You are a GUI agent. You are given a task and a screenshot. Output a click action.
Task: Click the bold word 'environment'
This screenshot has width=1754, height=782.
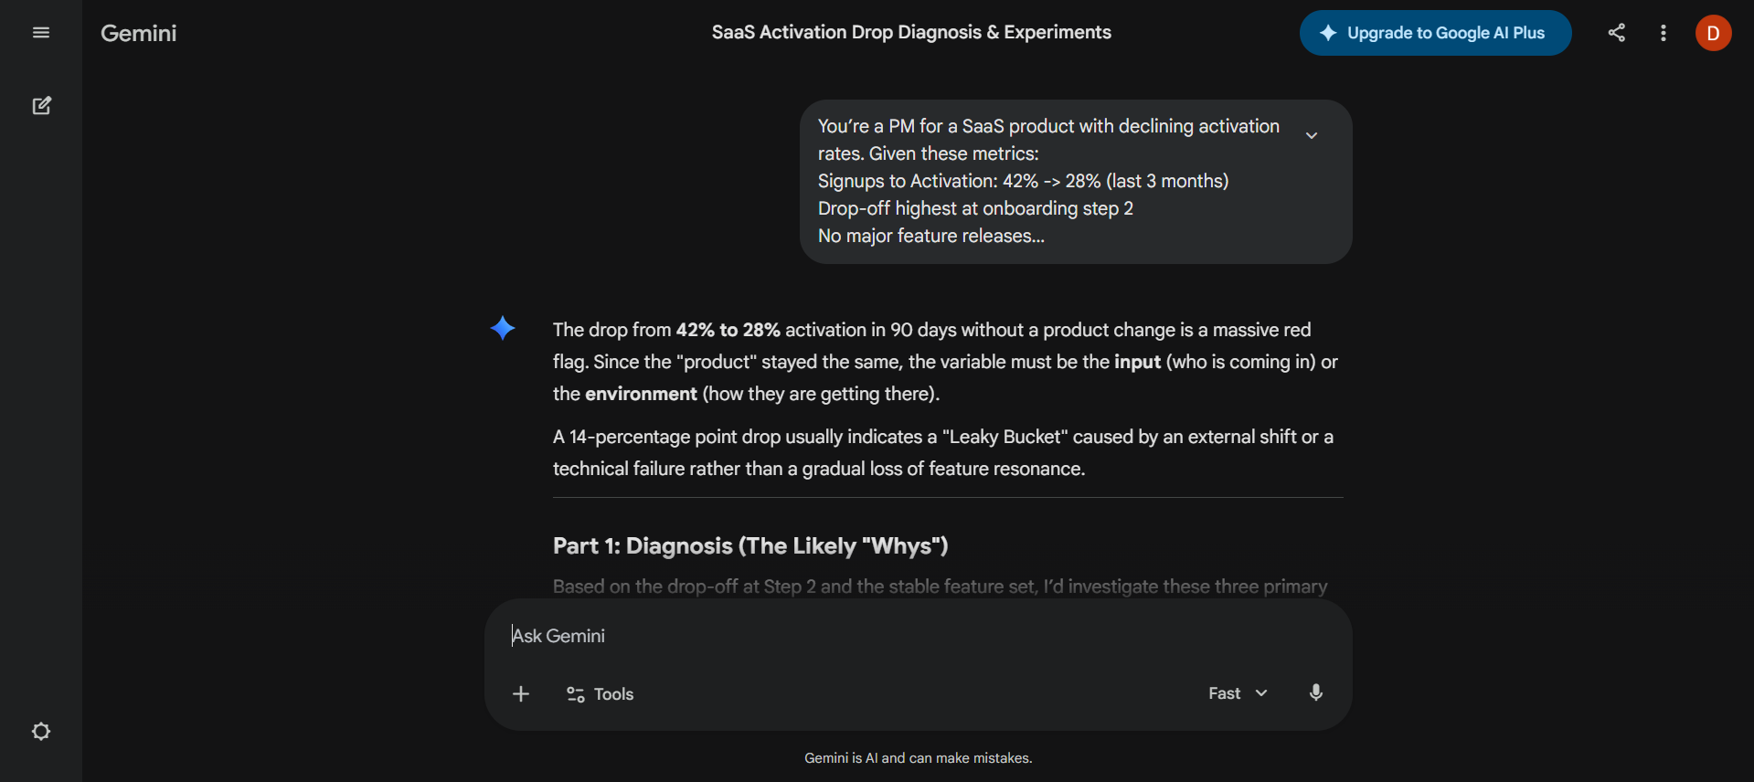[x=641, y=394]
